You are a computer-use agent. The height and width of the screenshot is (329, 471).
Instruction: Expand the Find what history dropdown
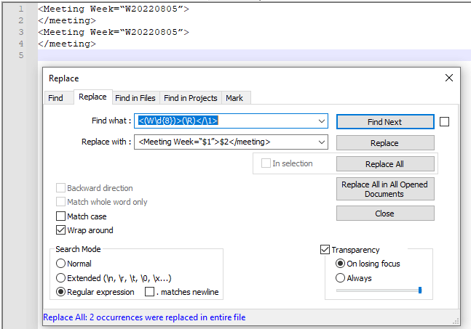click(322, 121)
